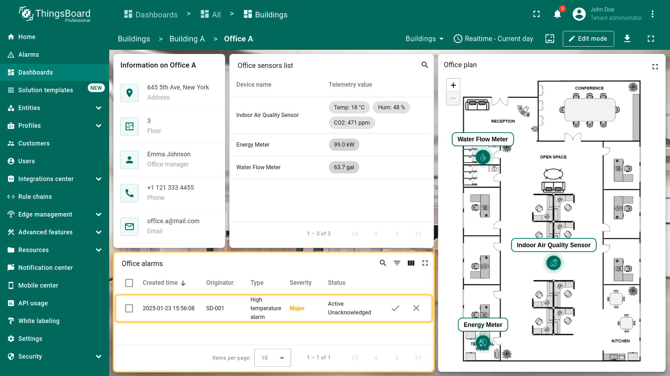
Task: Open the alarm columns display icon
Action: (x=411, y=263)
